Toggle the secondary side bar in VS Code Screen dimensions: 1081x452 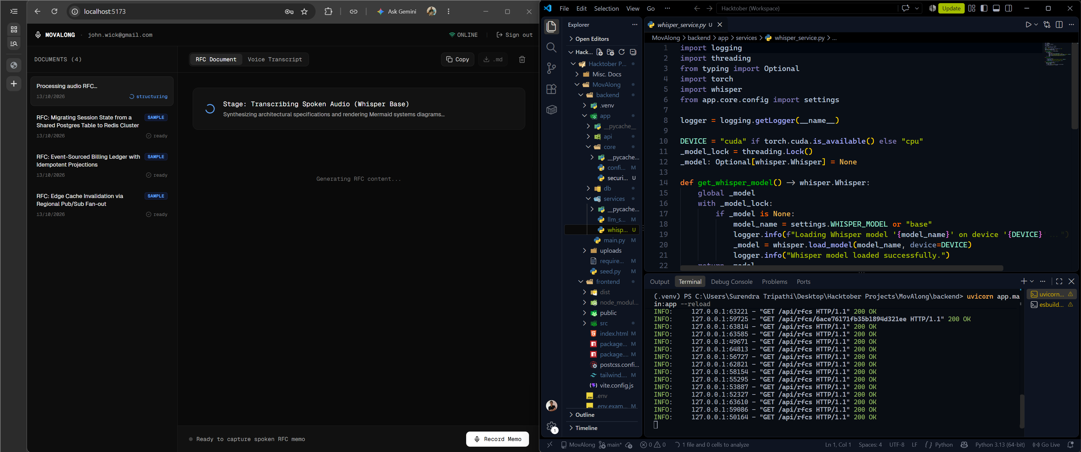pos(1008,8)
